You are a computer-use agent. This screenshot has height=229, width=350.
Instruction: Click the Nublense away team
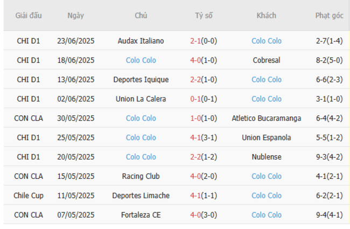point(266,157)
